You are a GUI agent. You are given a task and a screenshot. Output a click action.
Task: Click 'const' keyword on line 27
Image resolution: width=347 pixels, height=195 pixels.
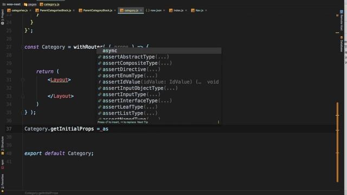click(x=31, y=47)
